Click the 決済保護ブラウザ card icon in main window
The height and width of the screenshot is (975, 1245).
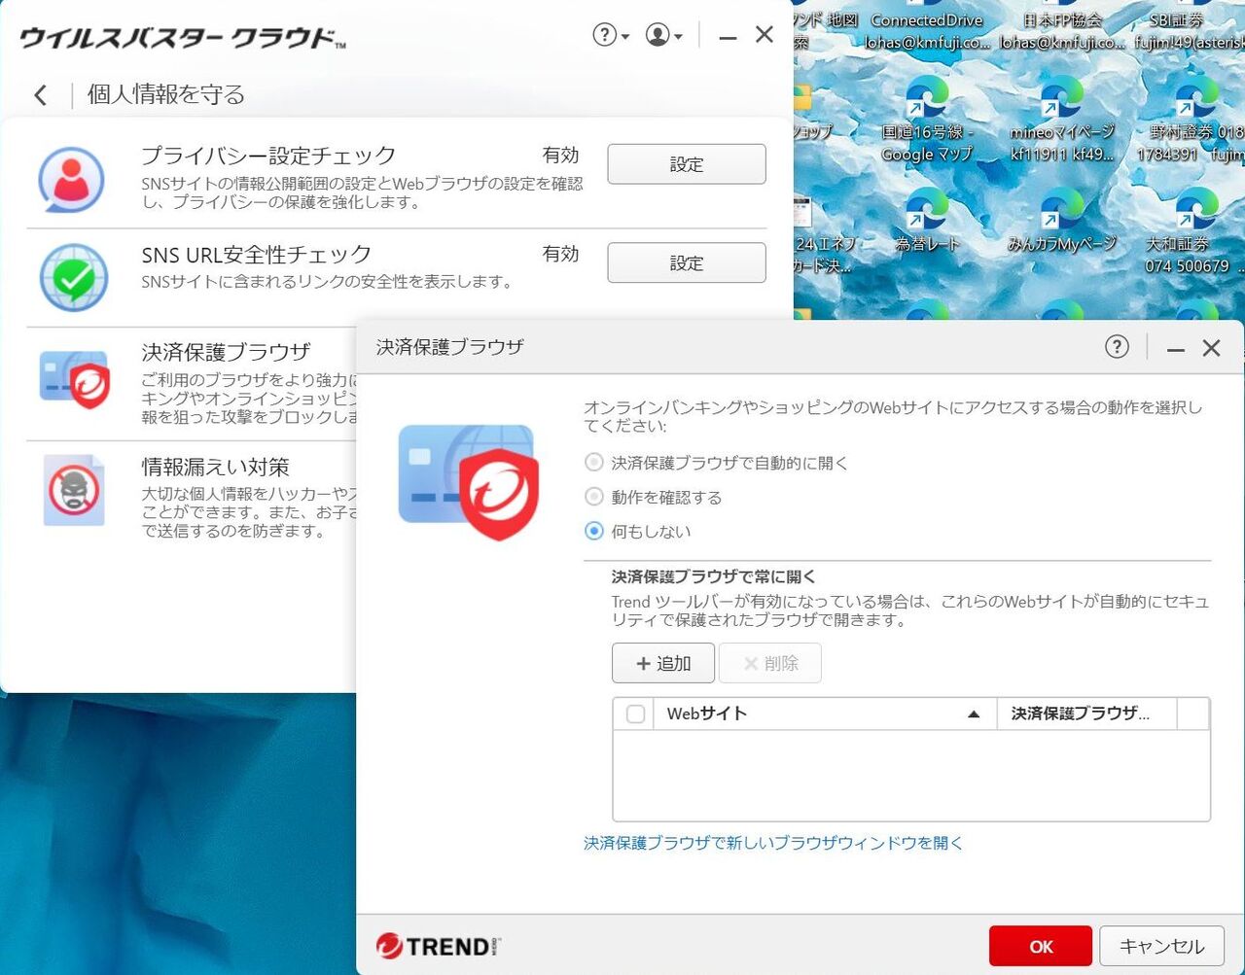click(x=75, y=379)
